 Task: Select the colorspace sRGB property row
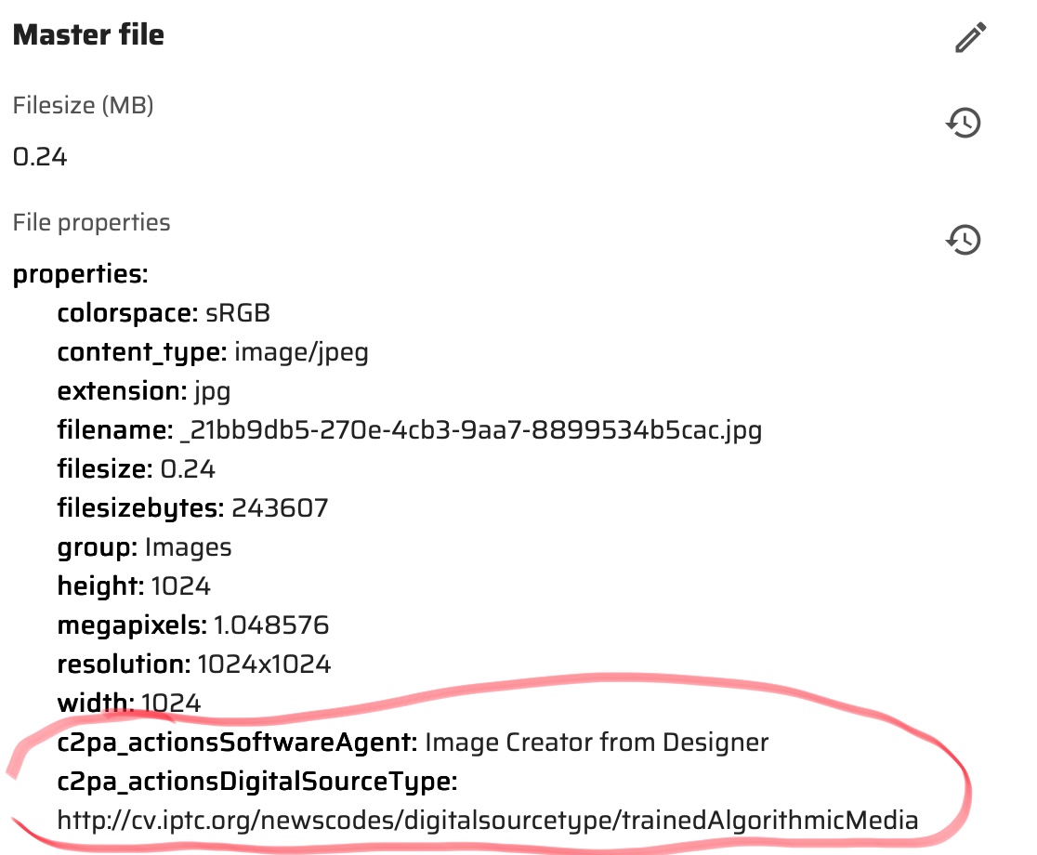164,313
